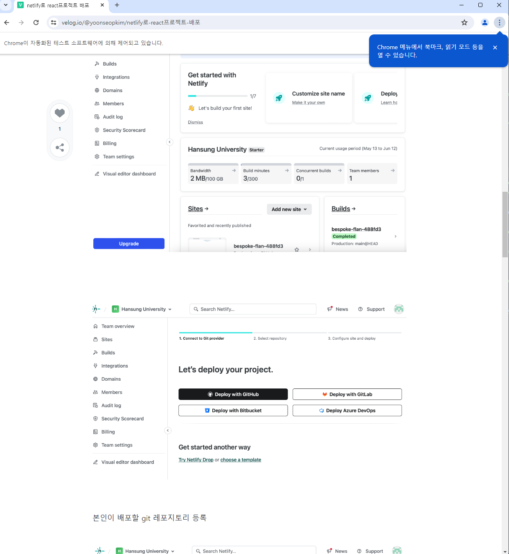
Task: Select step 3 Configure site and deploy
Action: point(352,338)
